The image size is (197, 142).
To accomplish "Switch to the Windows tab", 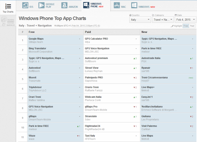I will [143, 5].
